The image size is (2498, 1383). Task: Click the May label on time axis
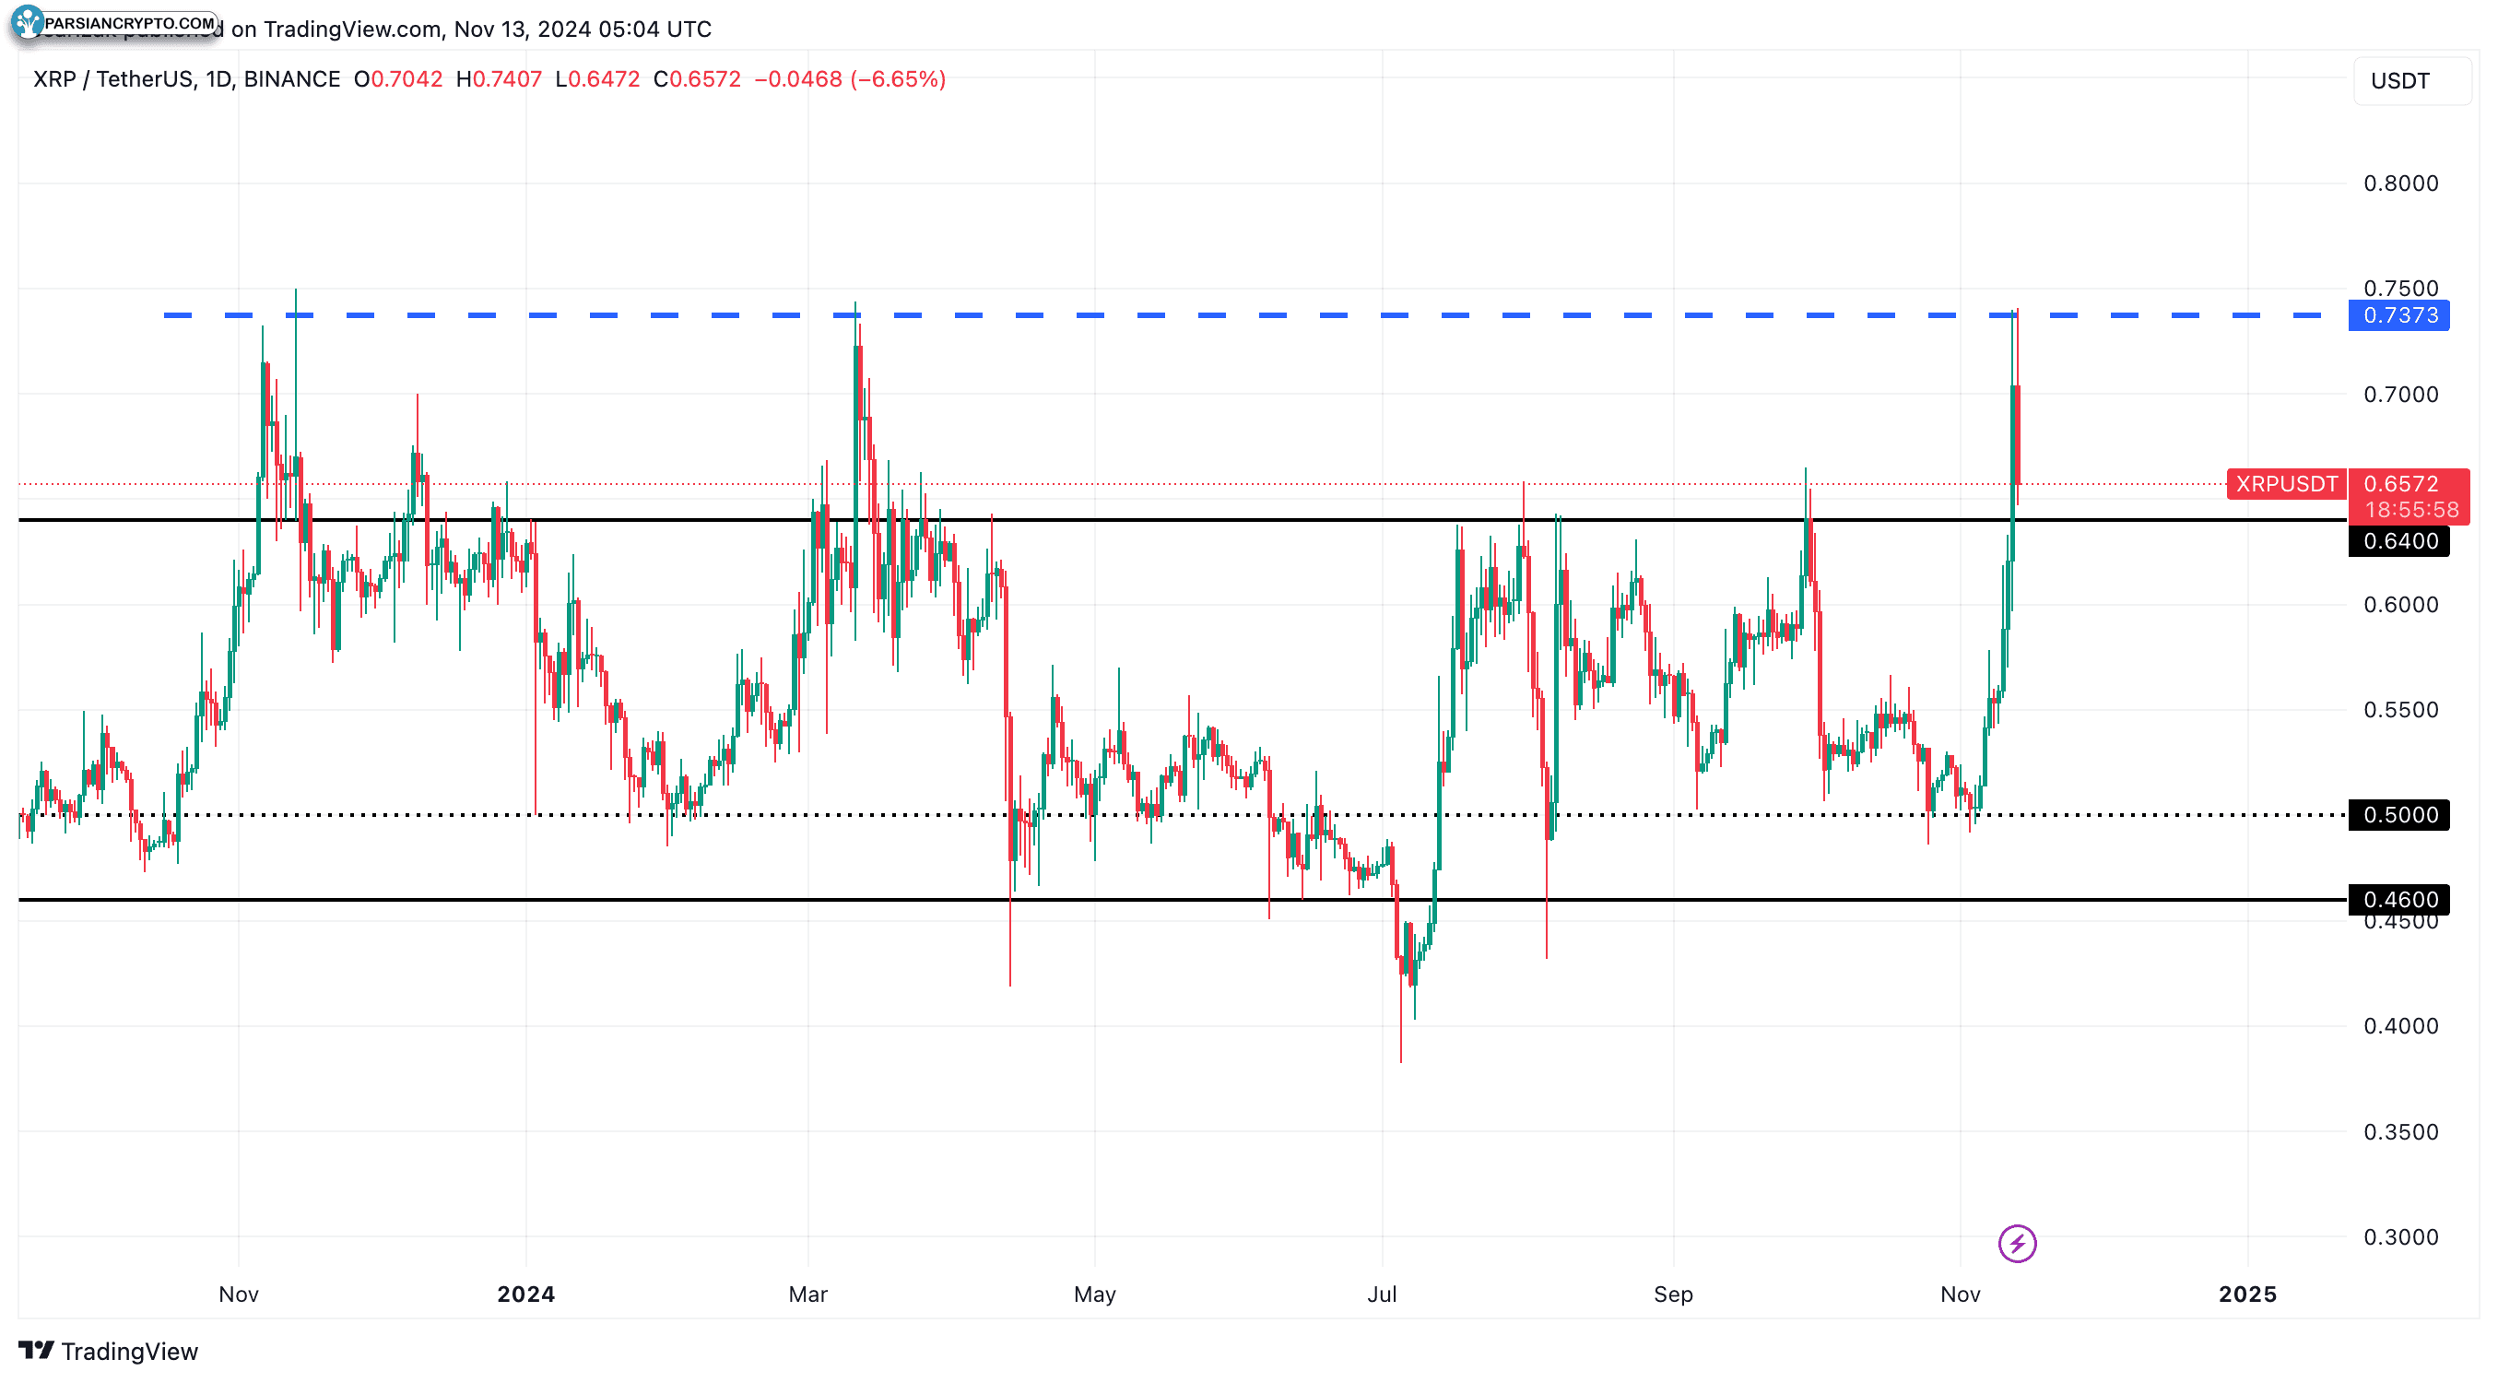[x=1095, y=1294]
